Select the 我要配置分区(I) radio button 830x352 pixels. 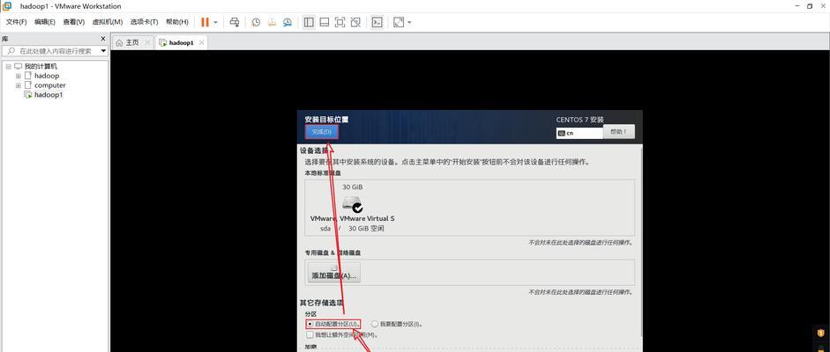[375, 324]
